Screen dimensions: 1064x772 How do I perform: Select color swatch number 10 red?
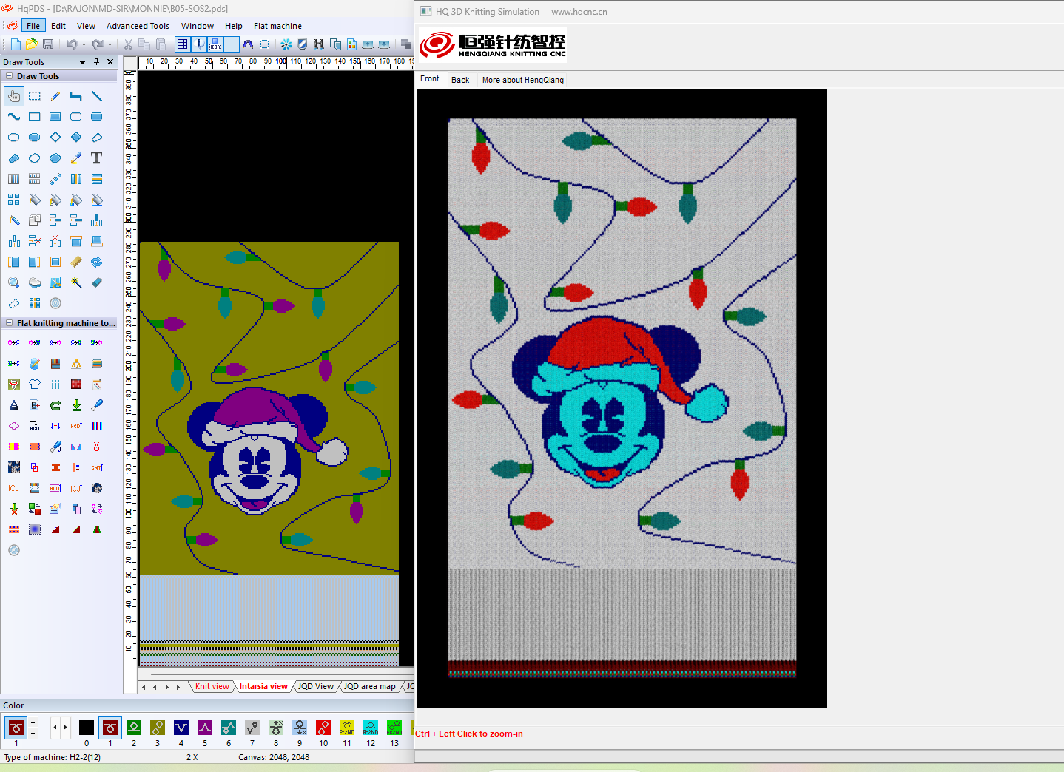tap(323, 728)
